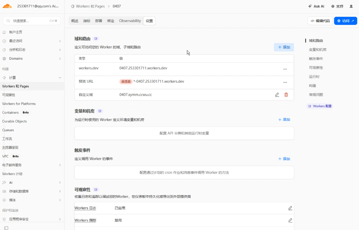Open docs icon next to 变量和机密 heading

(100, 111)
